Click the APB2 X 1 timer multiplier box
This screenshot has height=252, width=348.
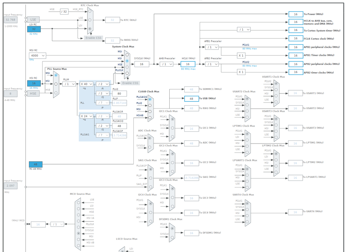tap(241, 72)
